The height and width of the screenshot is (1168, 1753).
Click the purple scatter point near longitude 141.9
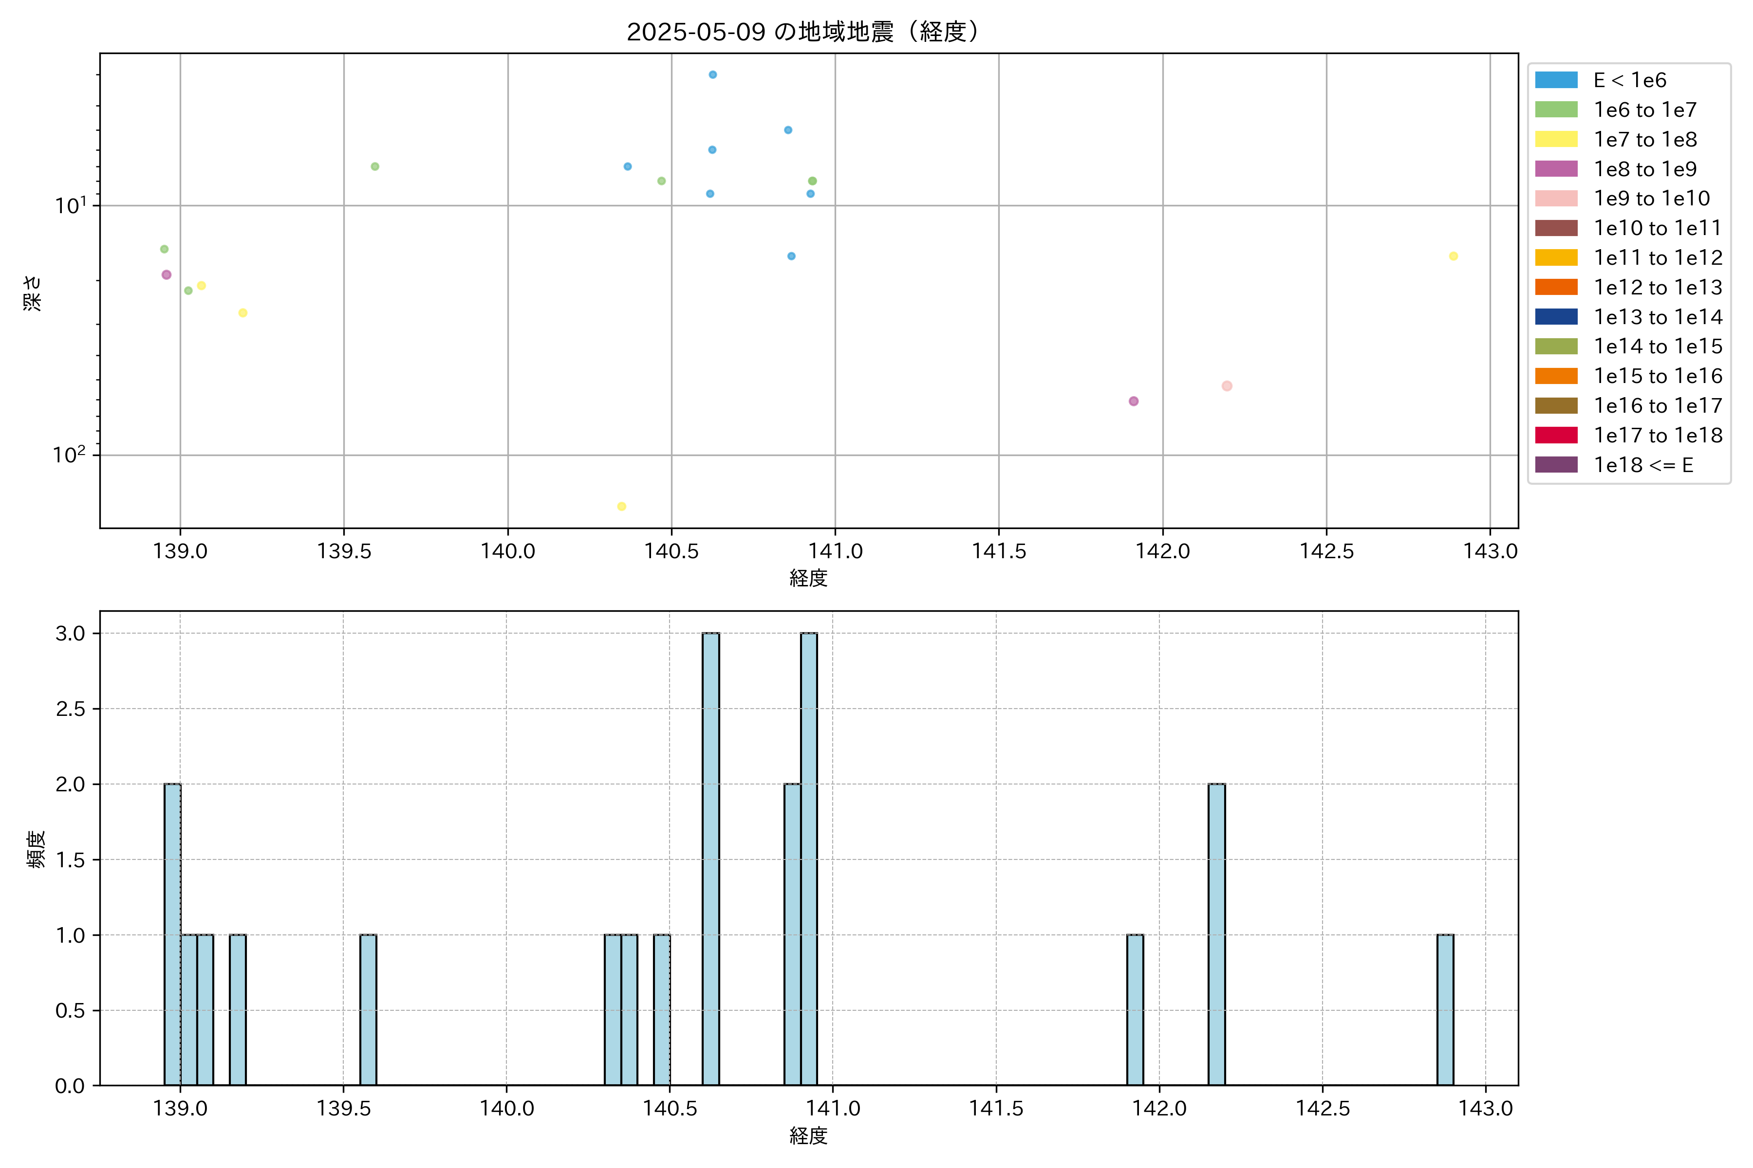(1134, 401)
